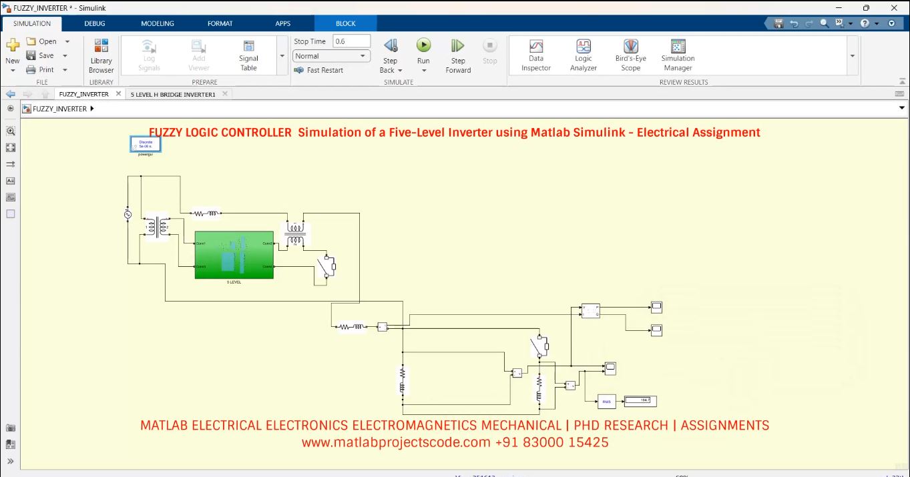This screenshot has width=910, height=477.
Task: Open the Library Browser
Action: 101,53
